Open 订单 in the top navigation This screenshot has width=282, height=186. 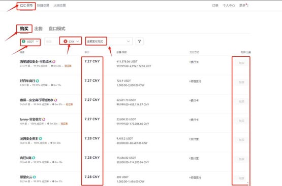(x=215, y=6)
